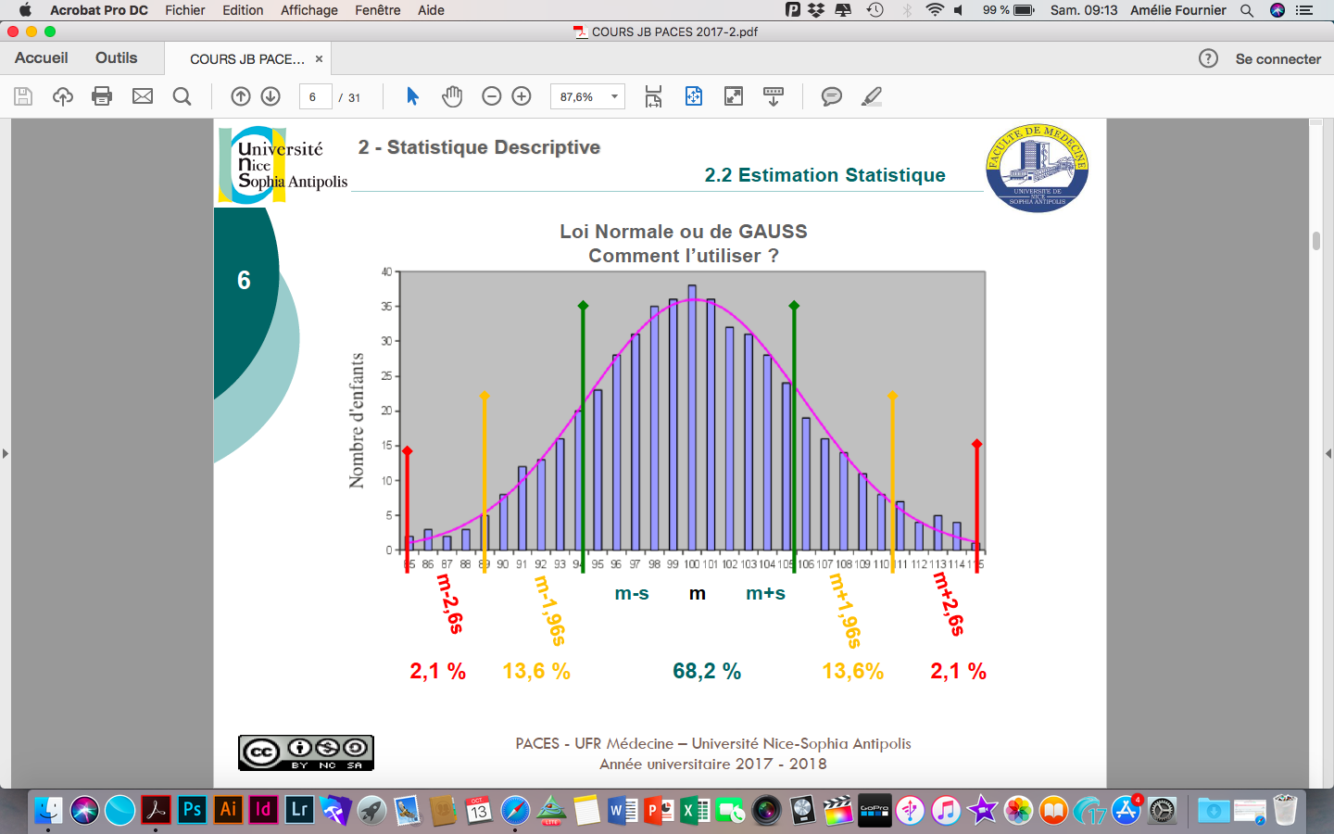Click the zoom in plus button
The height and width of the screenshot is (834, 1334).
click(522, 96)
